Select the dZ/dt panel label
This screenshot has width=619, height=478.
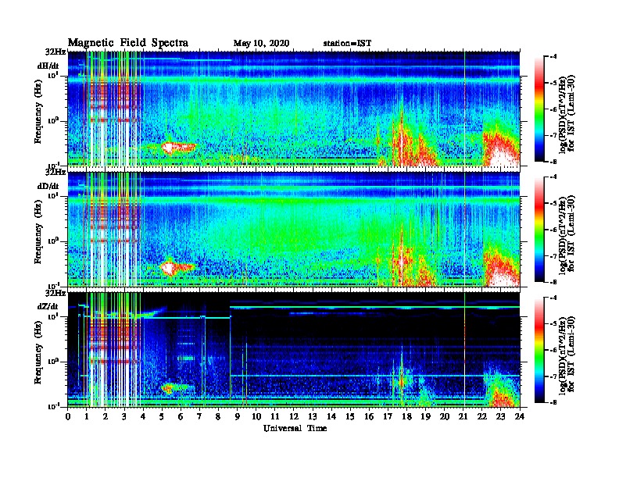[48, 306]
